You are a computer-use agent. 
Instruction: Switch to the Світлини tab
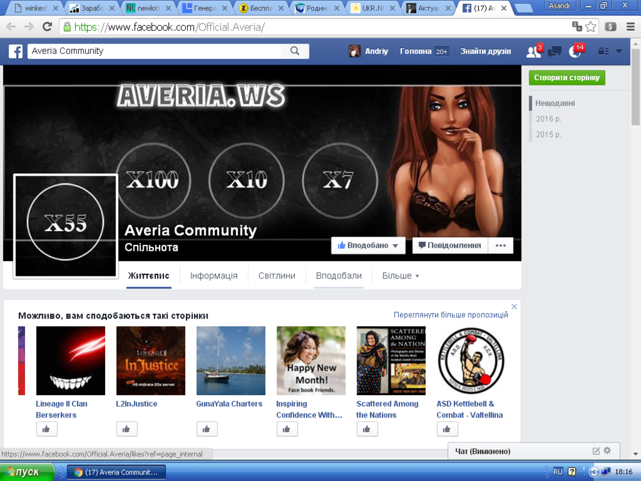coord(277,276)
